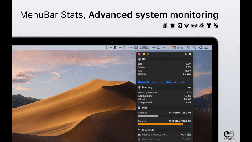252x142 pixels.
Task: Click the orange Mojave disk usage bar
Action: point(165,124)
